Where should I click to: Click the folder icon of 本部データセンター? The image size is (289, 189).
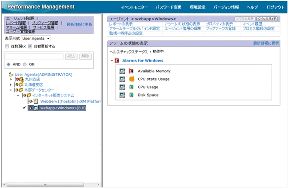(21, 90)
